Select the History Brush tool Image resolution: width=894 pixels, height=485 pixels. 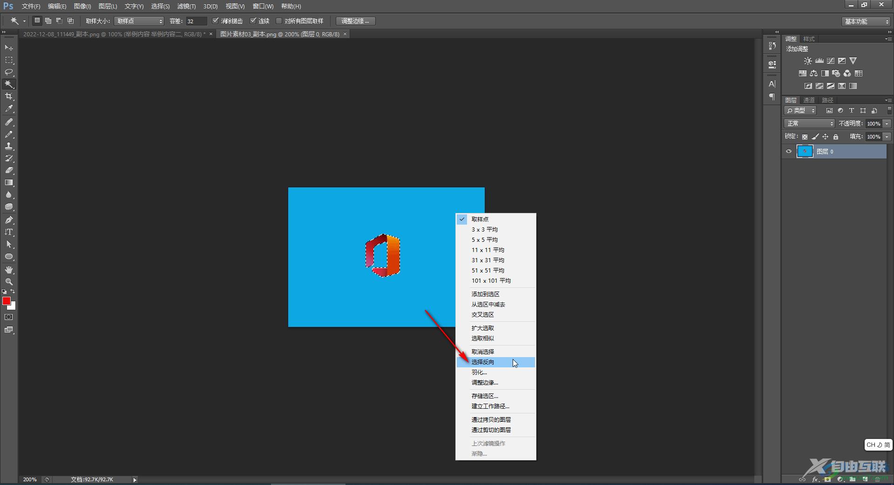pyautogui.click(x=9, y=158)
